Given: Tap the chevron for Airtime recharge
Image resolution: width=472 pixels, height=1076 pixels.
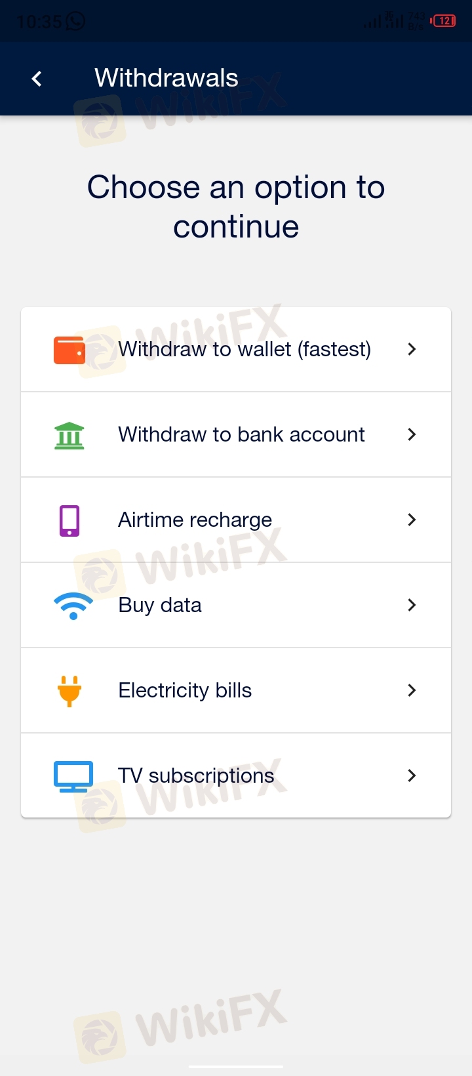Looking at the screenshot, I should tap(412, 520).
